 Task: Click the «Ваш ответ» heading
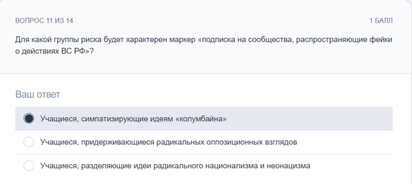coord(37,94)
